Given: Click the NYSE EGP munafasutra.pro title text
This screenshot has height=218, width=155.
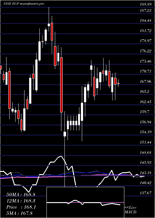Looking at the screenshot, I should pyautogui.click(x=24, y=4).
